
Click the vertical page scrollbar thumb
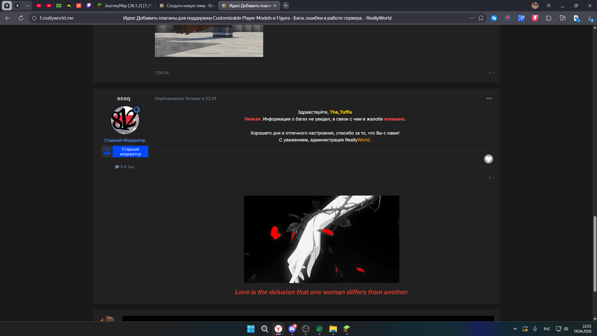click(595, 254)
